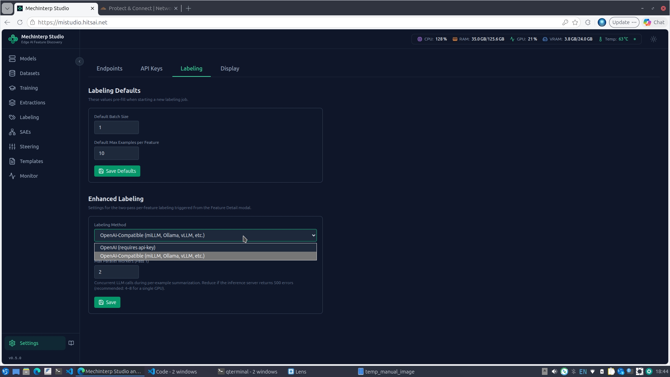
Task: Open the browser profile avatar
Action: click(x=602, y=22)
